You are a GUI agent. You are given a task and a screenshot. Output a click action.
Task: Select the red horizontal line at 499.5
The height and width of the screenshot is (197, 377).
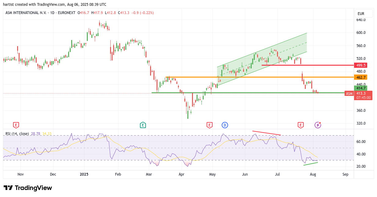pyautogui.click(x=307, y=65)
